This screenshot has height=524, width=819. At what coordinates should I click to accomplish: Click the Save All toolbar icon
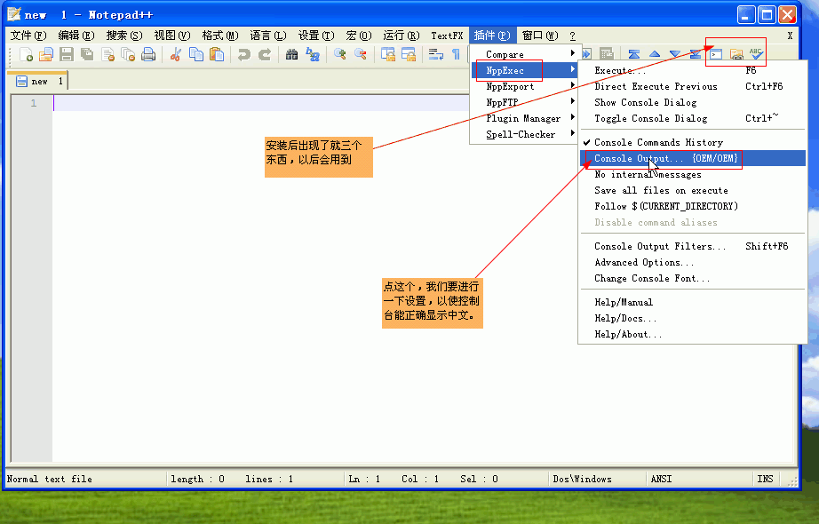click(x=87, y=54)
